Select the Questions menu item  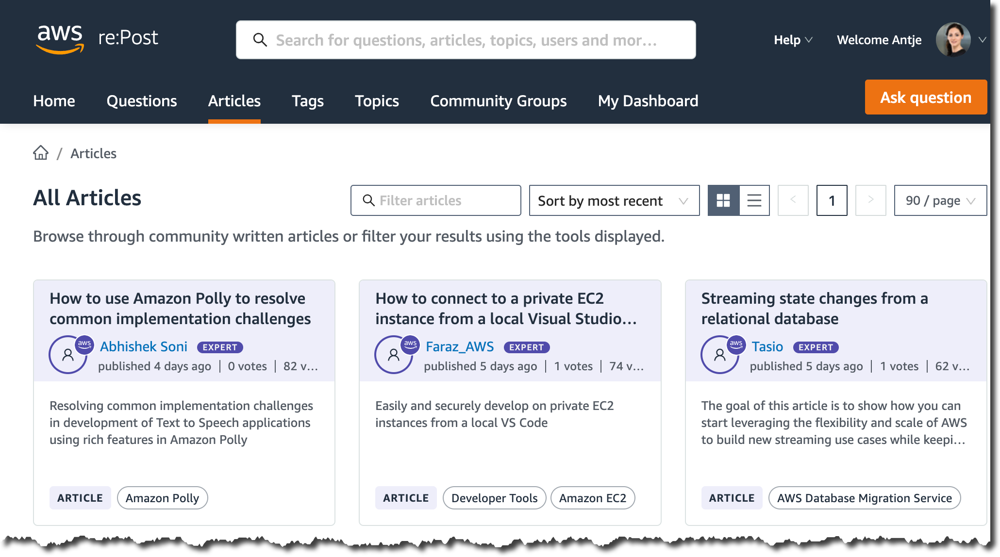(141, 101)
